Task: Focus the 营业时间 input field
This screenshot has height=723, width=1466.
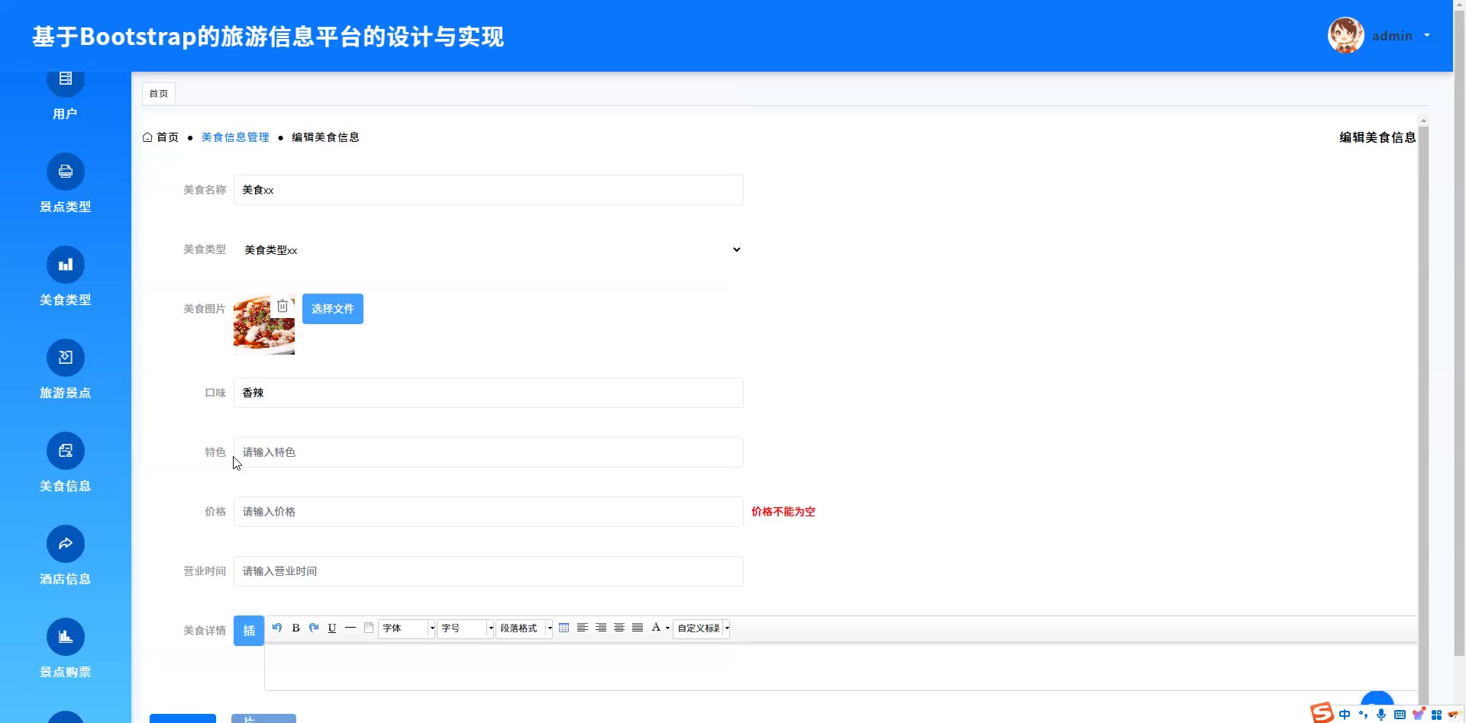Action: (x=489, y=571)
